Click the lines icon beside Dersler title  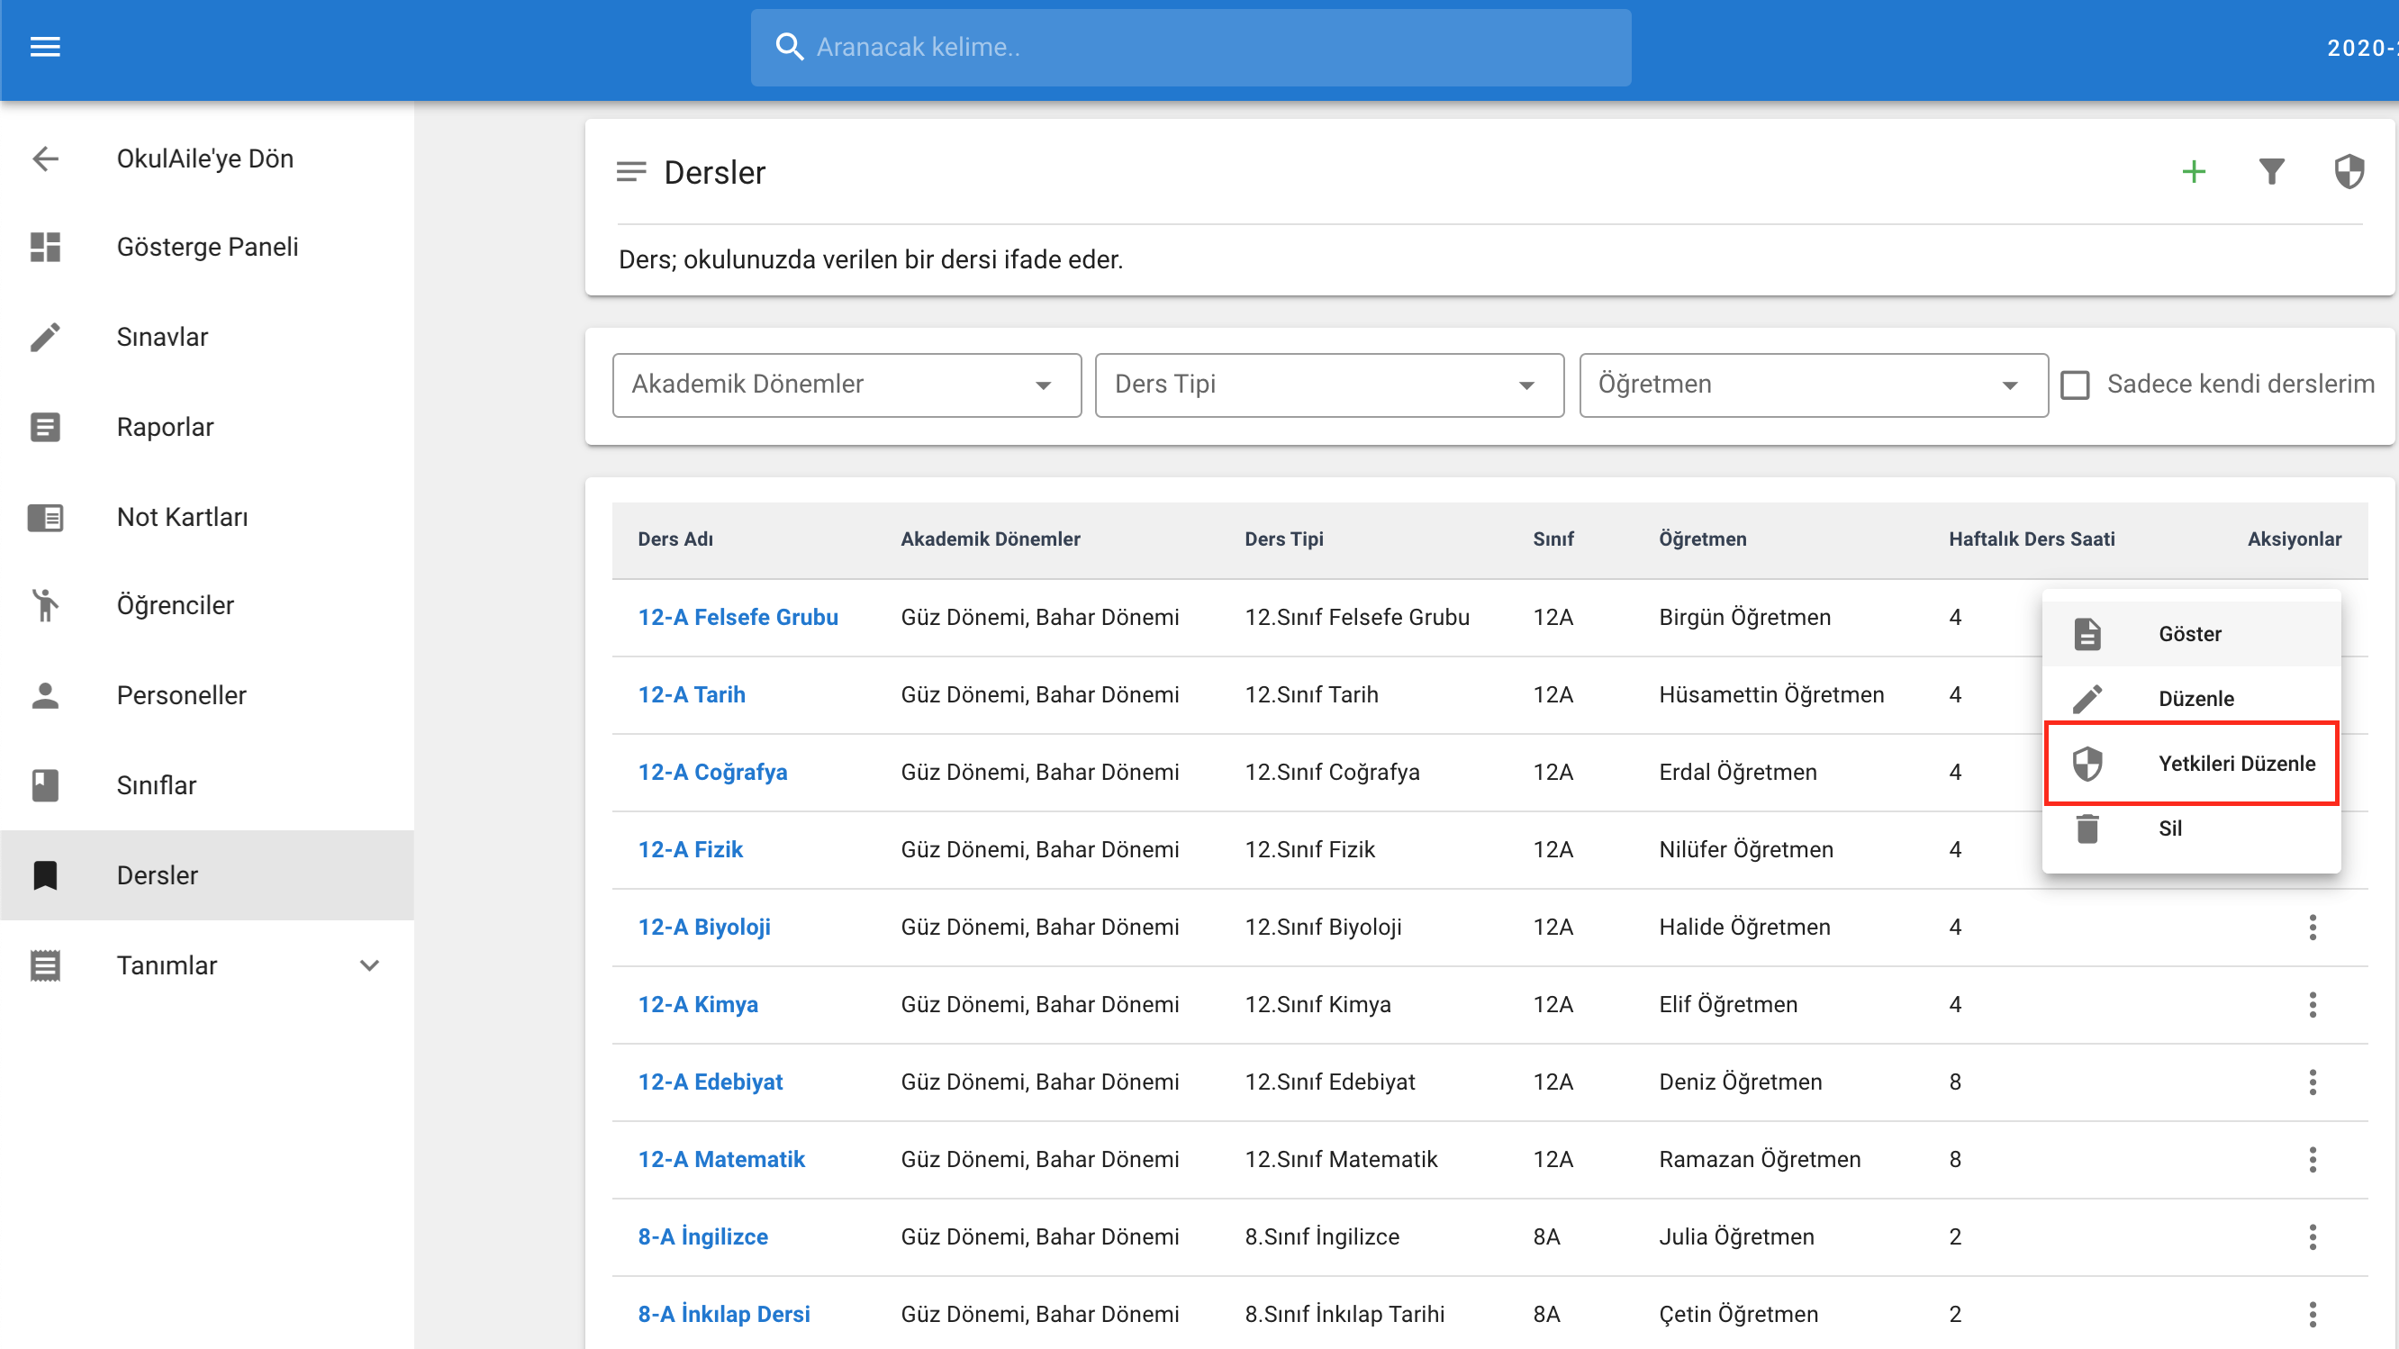point(630,172)
